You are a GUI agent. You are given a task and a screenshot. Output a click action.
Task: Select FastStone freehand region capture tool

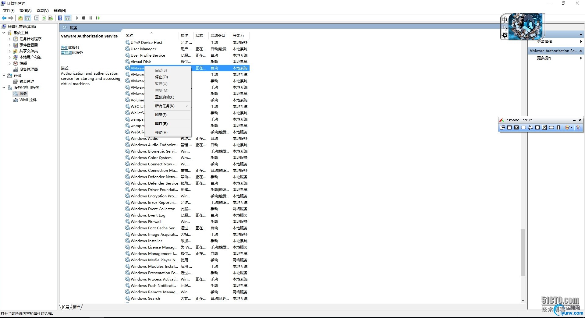530,128
